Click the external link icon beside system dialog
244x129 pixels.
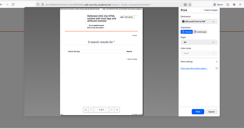pyautogui.click(x=216, y=68)
